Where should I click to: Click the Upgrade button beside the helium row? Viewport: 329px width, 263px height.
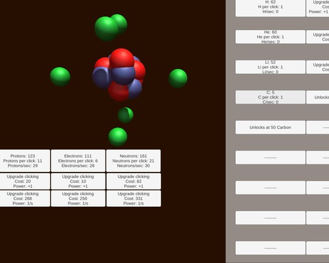tap(318, 37)
